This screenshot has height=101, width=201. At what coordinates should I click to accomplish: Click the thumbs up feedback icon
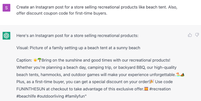tap(190, 35)
